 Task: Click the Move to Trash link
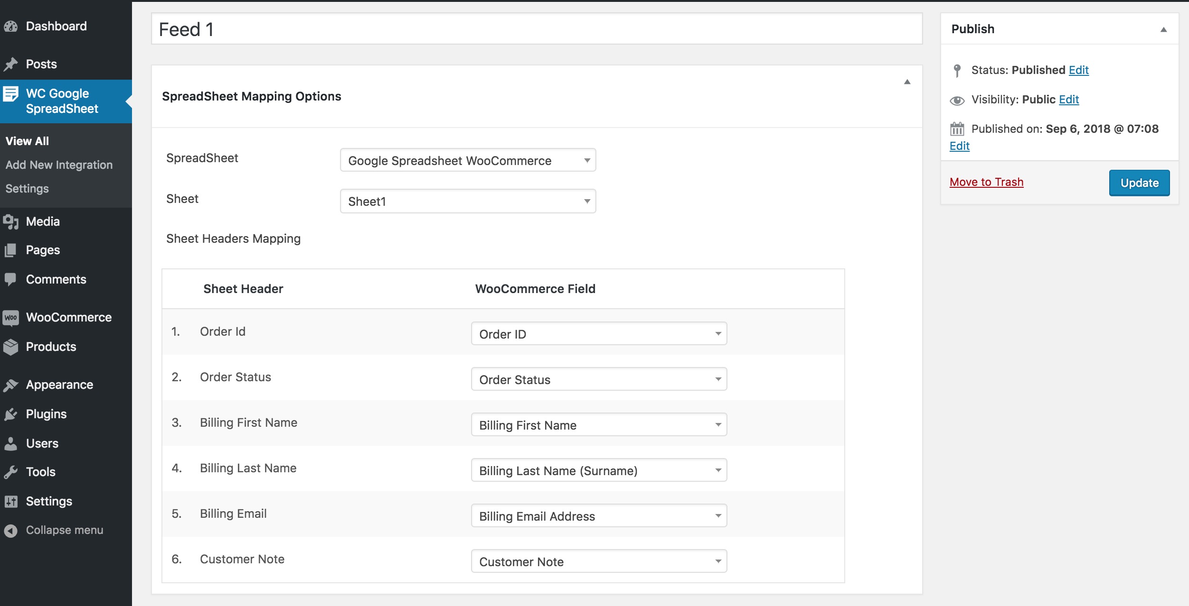coord(987,182)
